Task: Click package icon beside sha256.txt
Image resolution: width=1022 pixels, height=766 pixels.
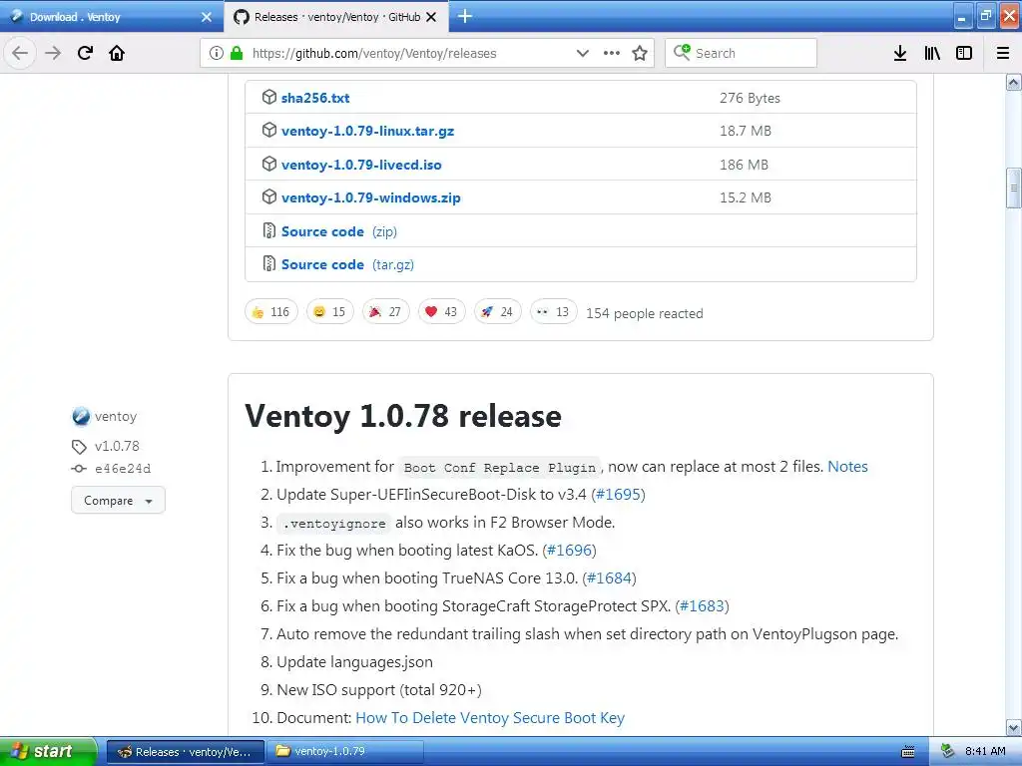Action: point(269,97)
